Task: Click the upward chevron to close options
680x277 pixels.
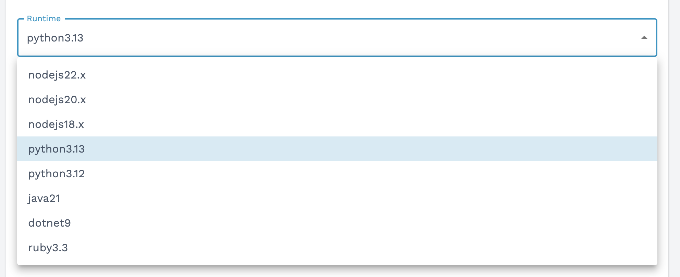Action: tap(644, 38)
